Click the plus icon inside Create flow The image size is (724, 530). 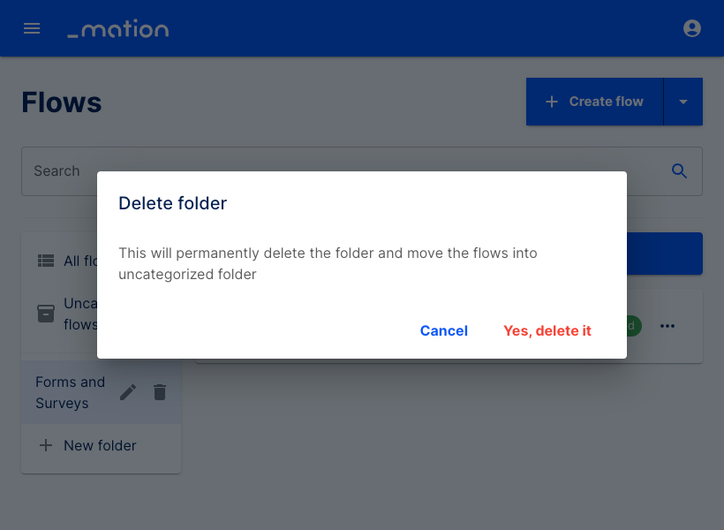[x=553, y=101]
